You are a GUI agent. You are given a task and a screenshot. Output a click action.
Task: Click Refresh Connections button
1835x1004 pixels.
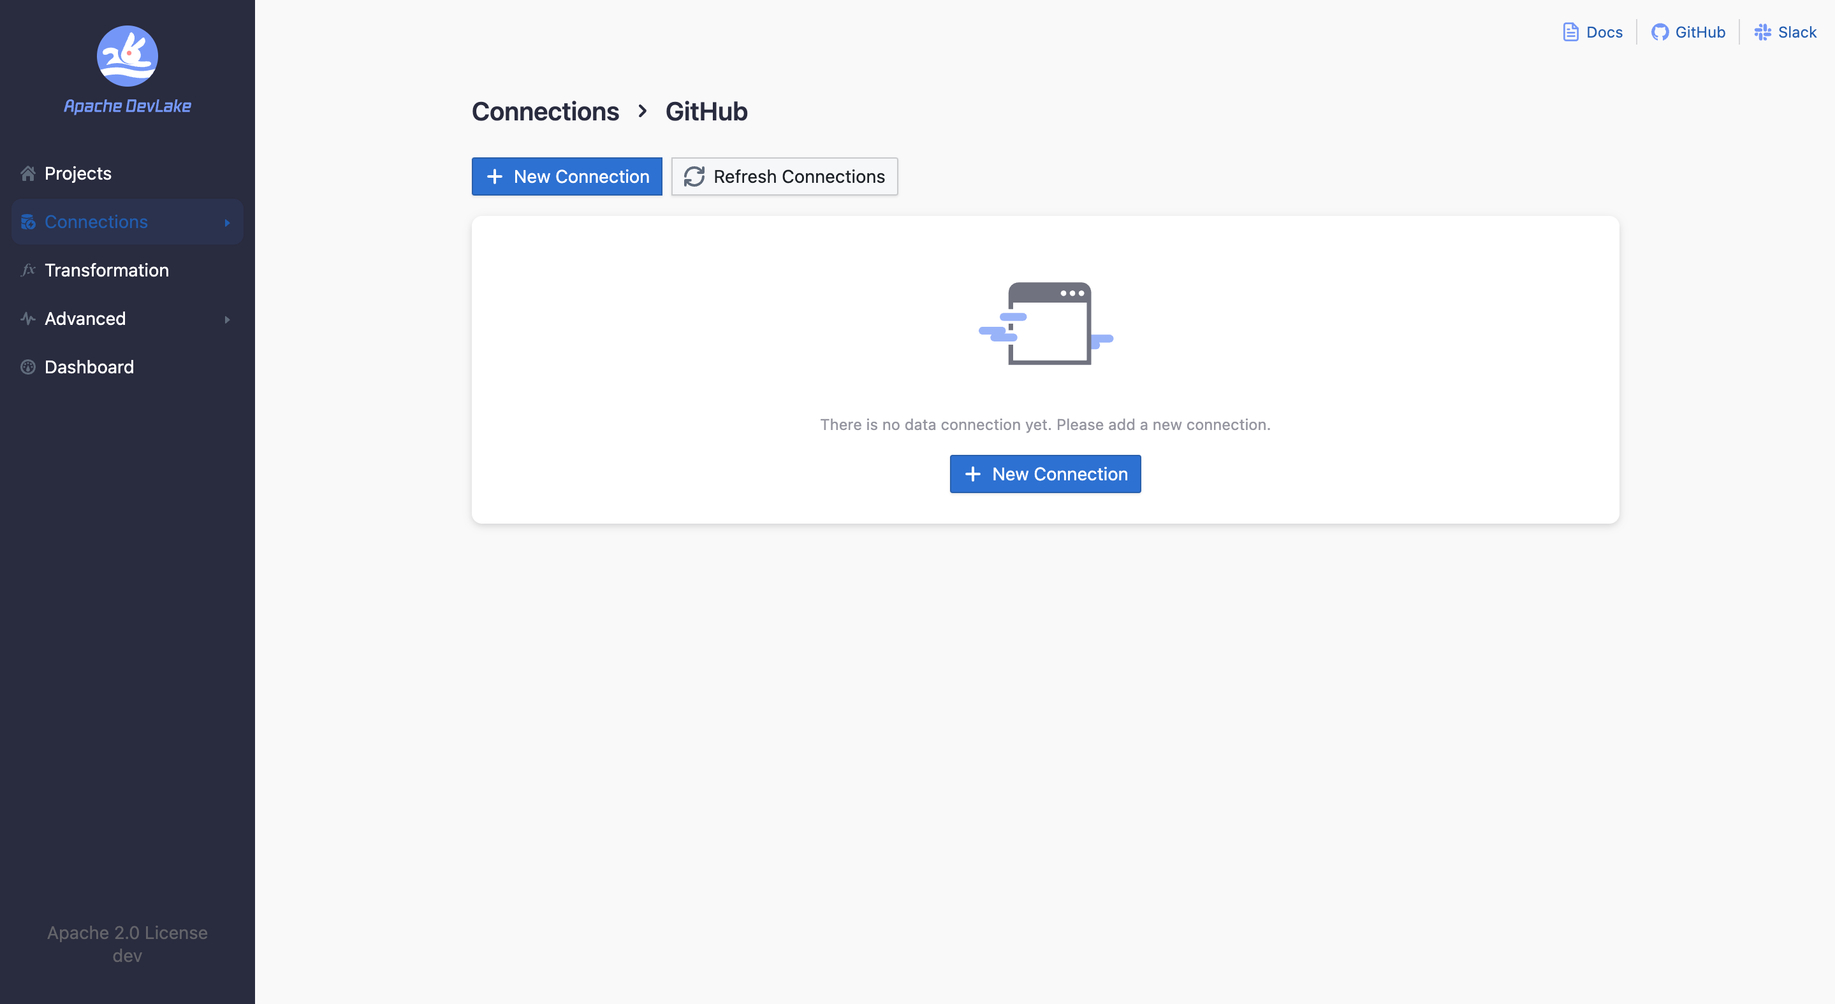[784, 176]
